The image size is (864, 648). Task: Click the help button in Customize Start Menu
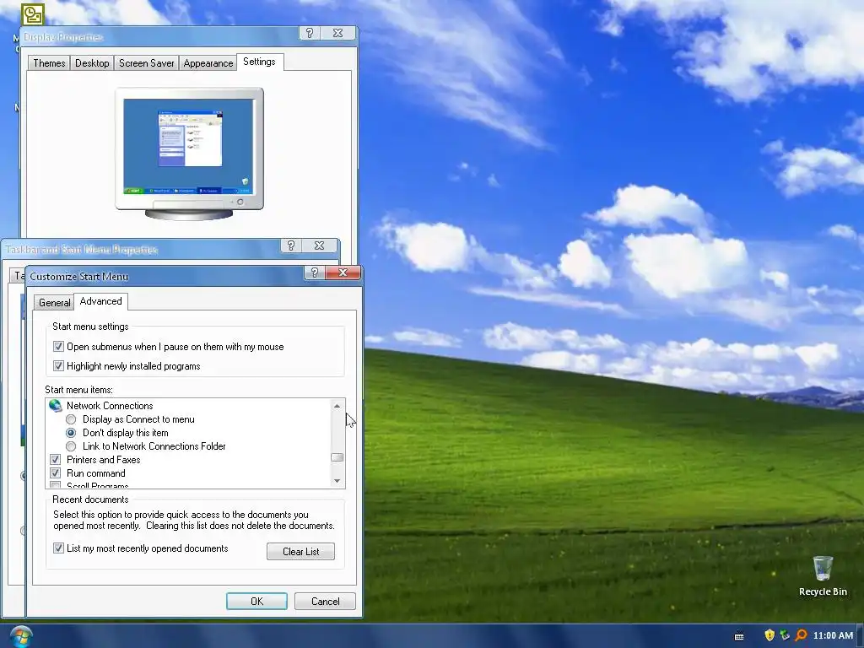[x=314, y=273]
